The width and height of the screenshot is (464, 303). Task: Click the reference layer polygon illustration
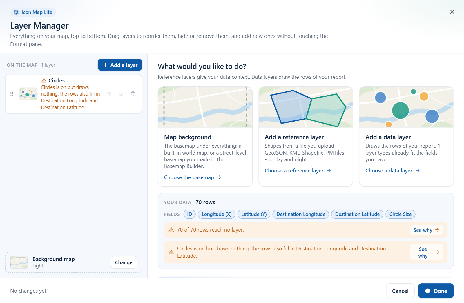(x=306, y=107)
